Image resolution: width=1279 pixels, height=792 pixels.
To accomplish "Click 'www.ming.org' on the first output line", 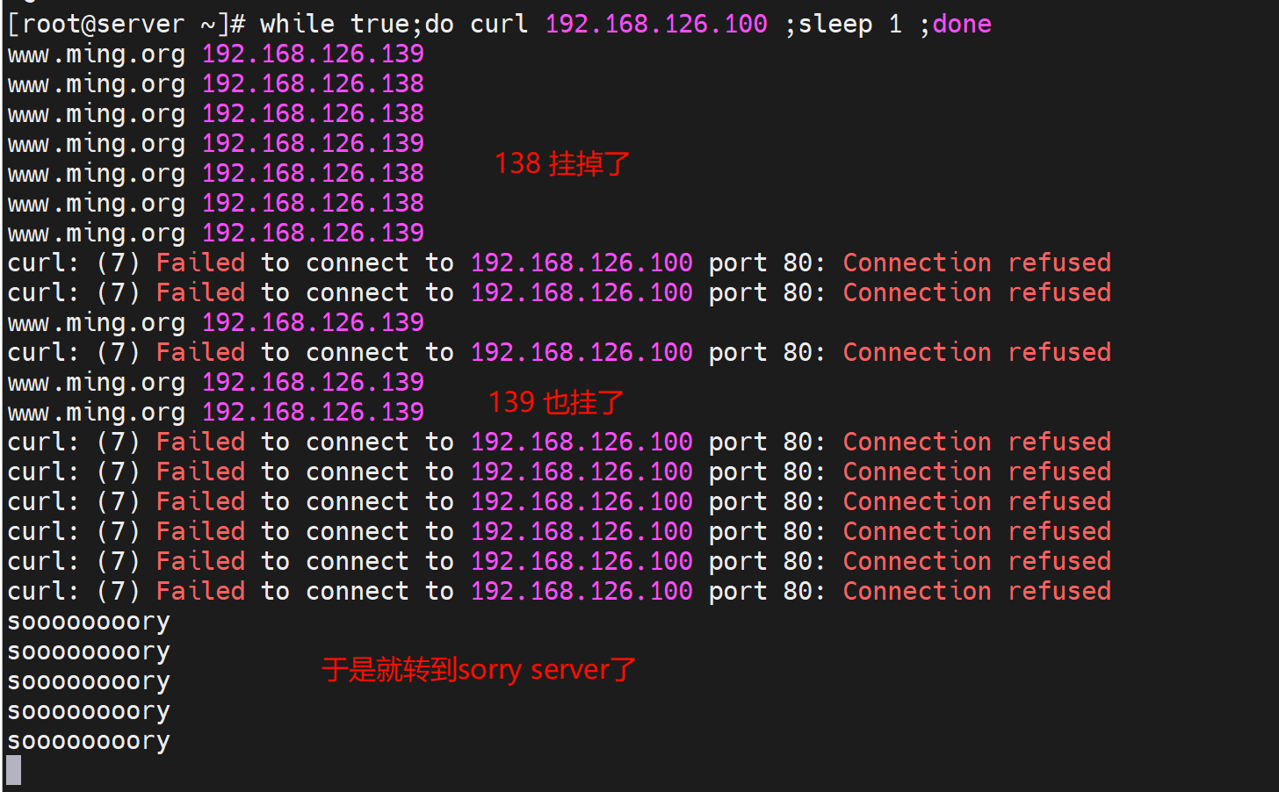I will click(97, 54).
